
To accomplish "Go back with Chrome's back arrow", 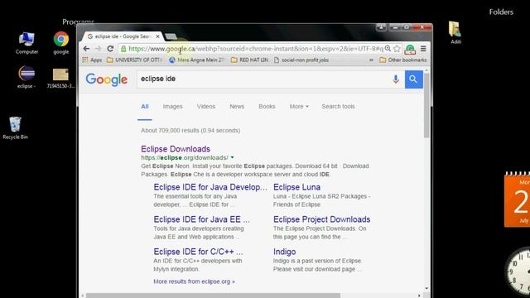I will tap(86, 49).
